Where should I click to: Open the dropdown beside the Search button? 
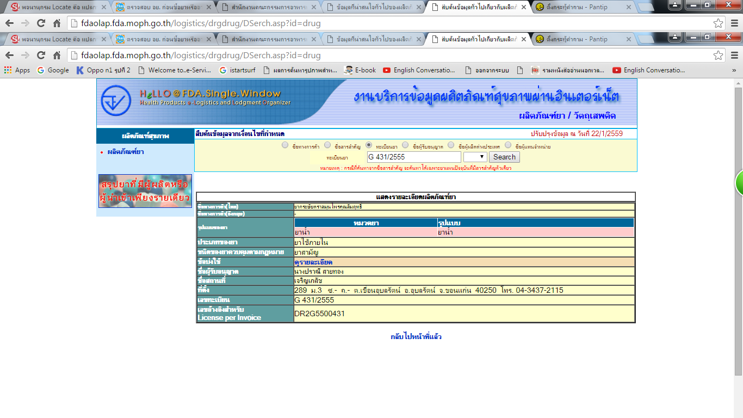(x=475, y=157)
